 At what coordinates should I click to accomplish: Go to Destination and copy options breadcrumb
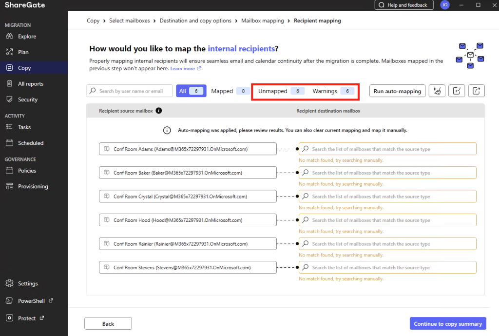(195, 20)
